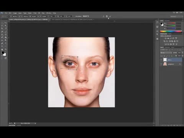Select the Blur tool
The width and height of the screenshot is (184, 138).
click(x=2, y=40)
